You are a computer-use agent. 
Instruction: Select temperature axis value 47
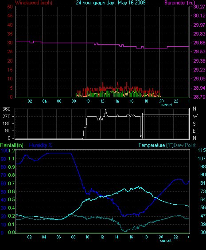[x=203, y=216]
